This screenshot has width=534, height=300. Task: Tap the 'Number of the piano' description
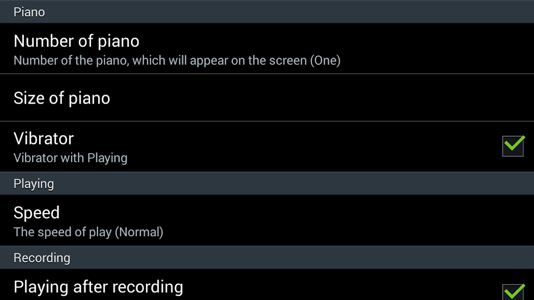[160, 60]
